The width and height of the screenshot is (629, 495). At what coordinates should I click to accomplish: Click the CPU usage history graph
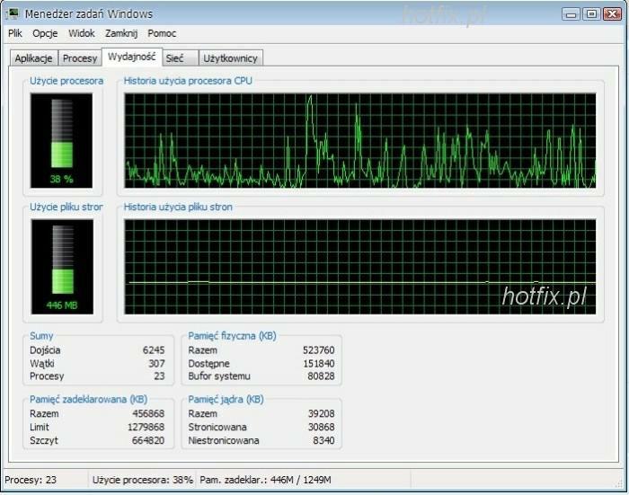[x=359, y=139]
